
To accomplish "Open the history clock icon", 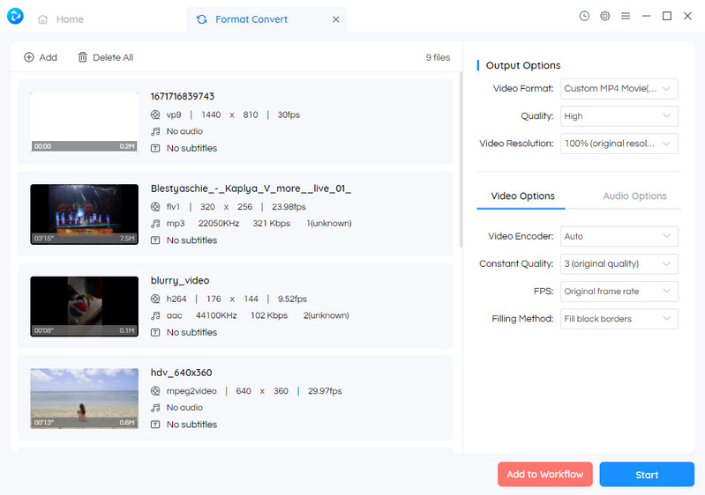I will (x=584, y=16).
